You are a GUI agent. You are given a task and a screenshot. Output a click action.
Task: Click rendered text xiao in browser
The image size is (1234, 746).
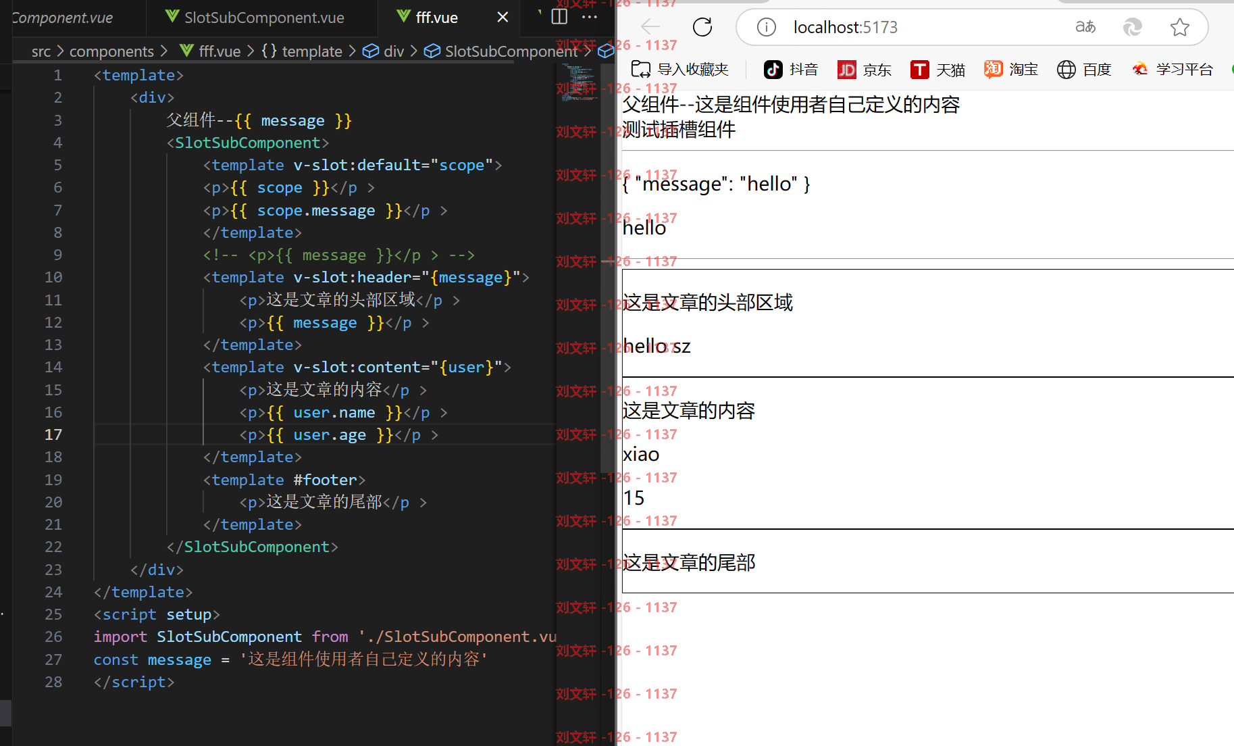(641, 454)
